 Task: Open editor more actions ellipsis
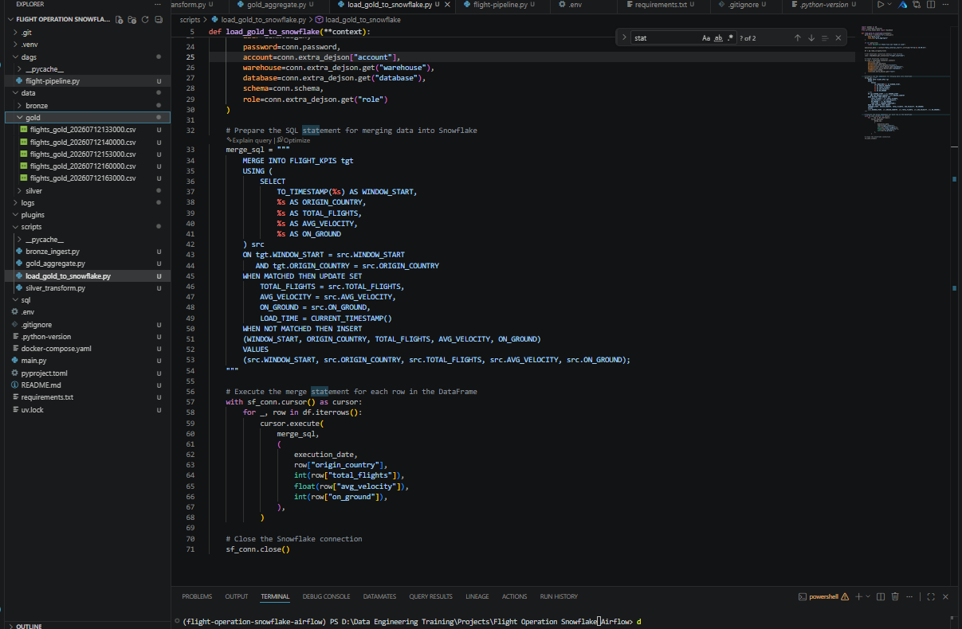946,5
